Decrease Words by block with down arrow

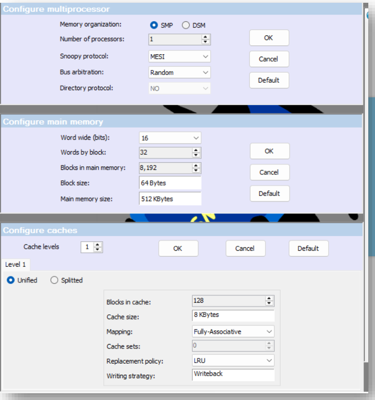point(196,155)
